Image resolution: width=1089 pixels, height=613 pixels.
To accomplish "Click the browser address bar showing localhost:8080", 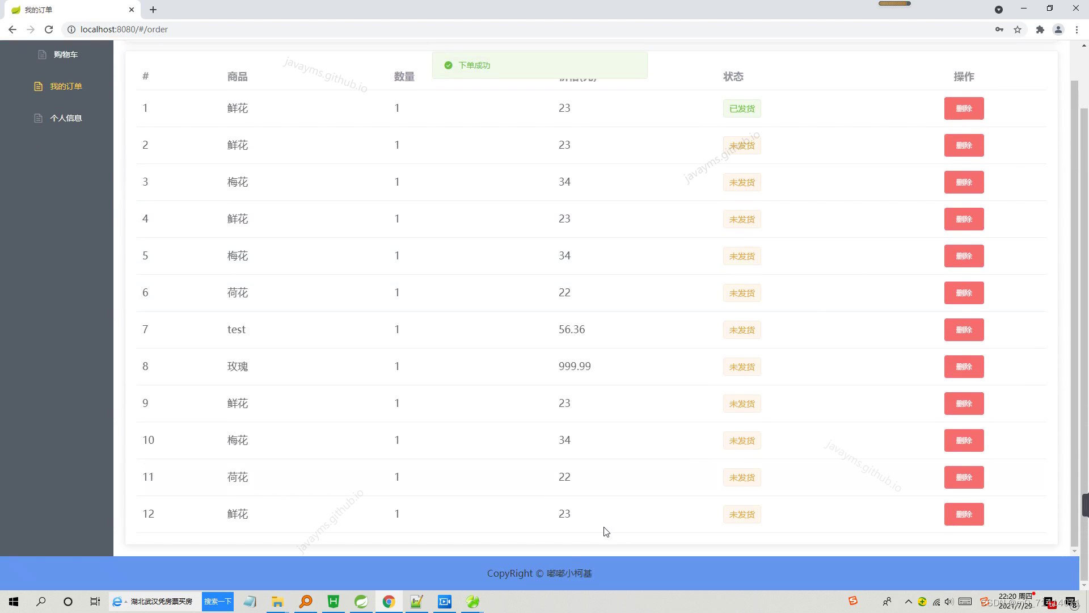I will pos(124,29).
